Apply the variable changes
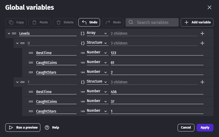219x137 pixels. (x=205, y=128)
